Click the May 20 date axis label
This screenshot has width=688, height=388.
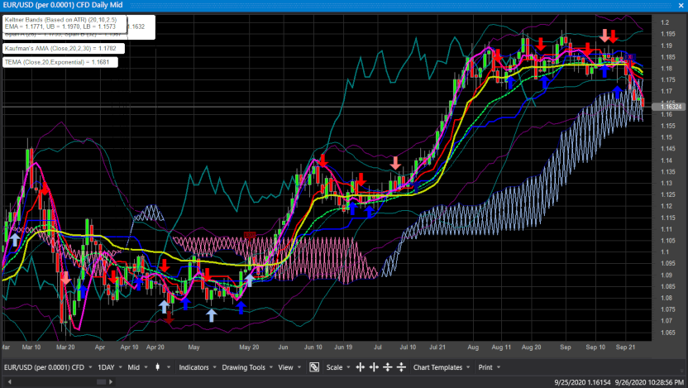249,347
